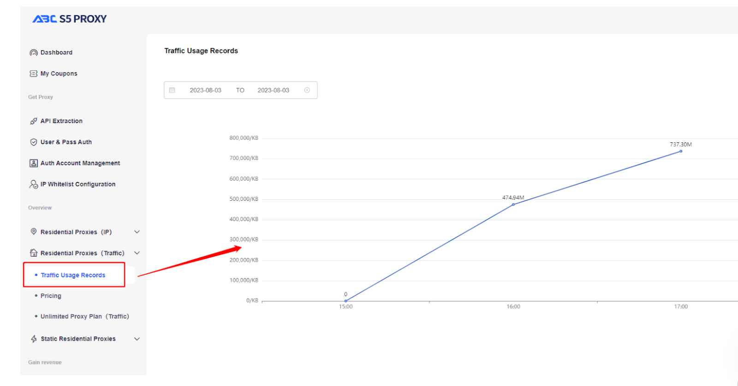Click the Dashboard gauge icon
Image resolution: width=738 pixels, height=386 pixels.
[x=34, y=53]
